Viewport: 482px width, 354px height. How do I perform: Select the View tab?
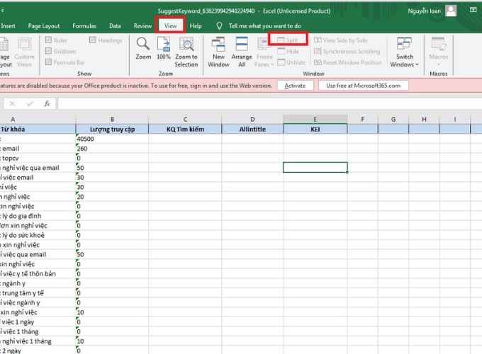(170, 25)
